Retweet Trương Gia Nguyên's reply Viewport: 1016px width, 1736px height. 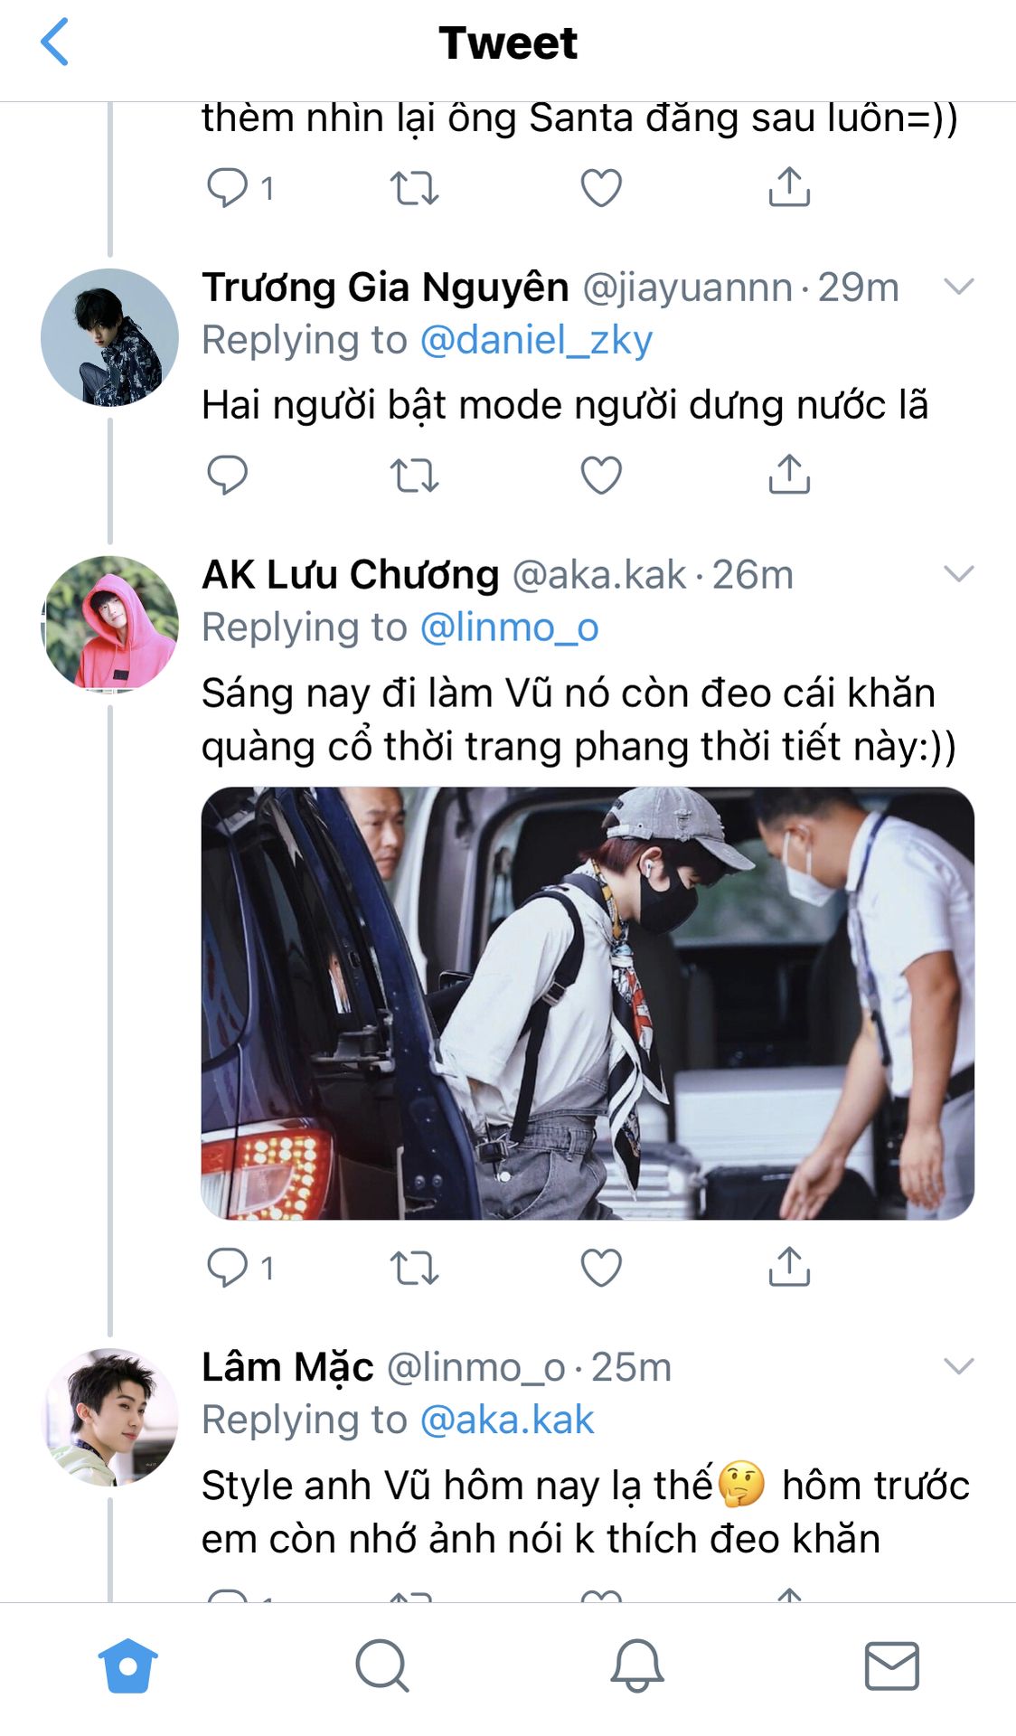tap(414, 475)
